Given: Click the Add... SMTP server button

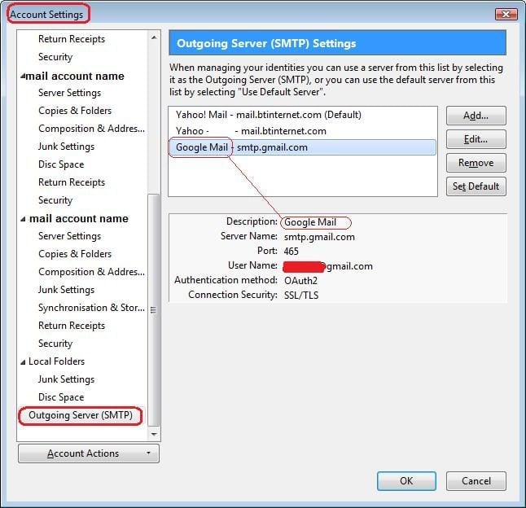Looking at the screenshot, I should coord(476,116).
